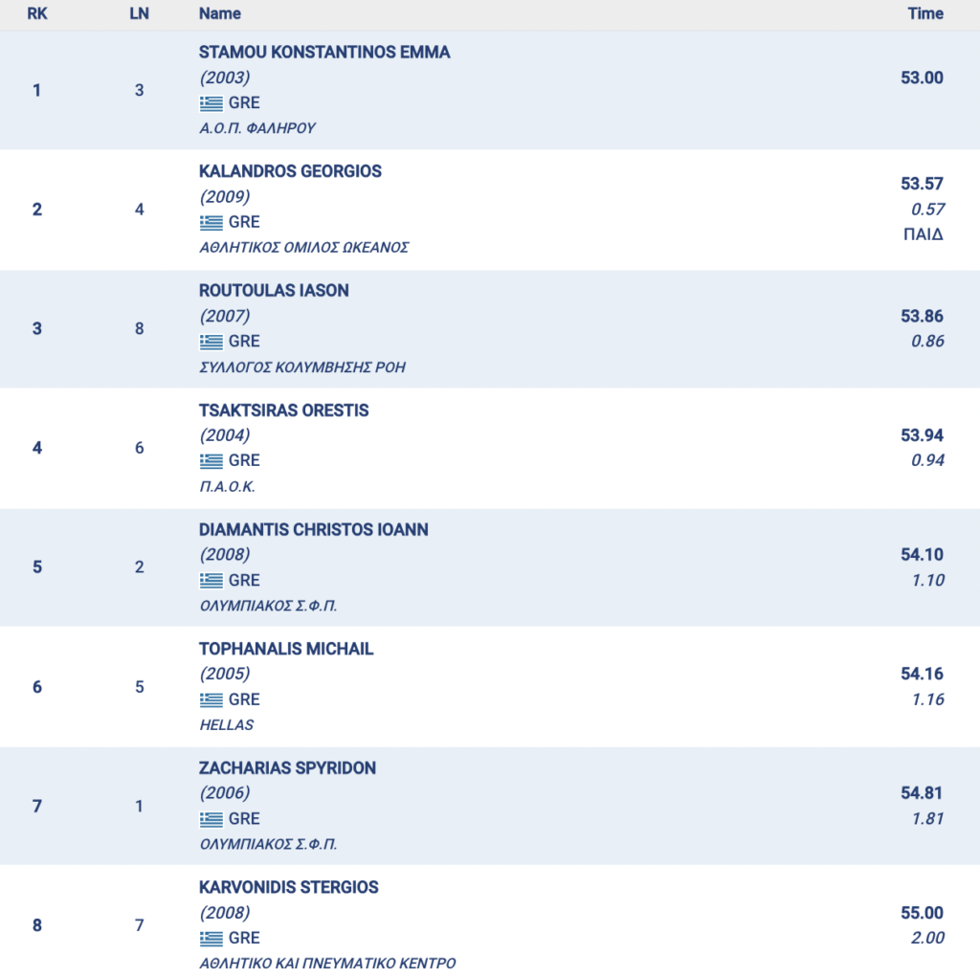The height and width of the screenshot is (977, 980).
Task: Click the LN column header
Action: (x=139, y=13)
